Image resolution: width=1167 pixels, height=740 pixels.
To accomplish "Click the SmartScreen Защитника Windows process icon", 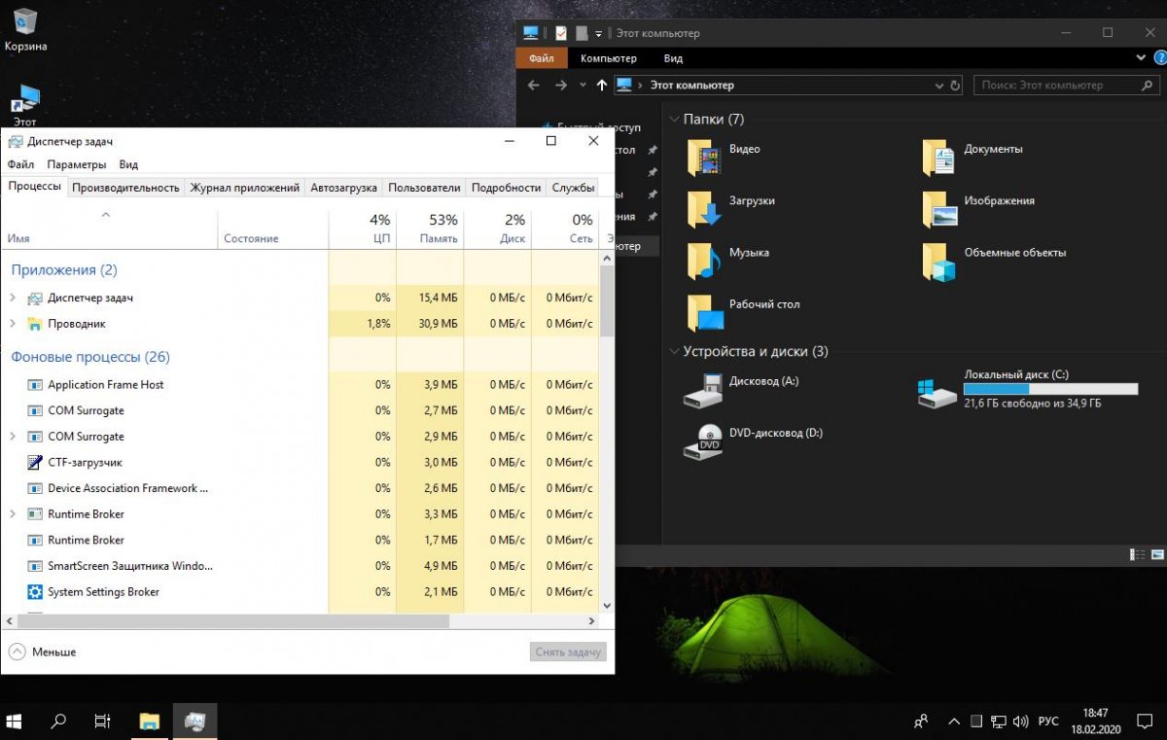I will [35, 566].
